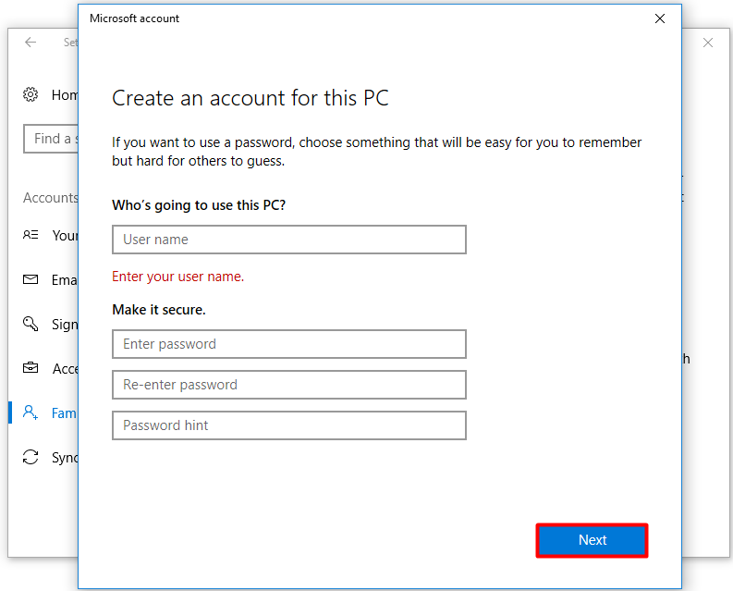733x591 pixels.
Task: Close the Microsoft account dialog
Action: [x=660, y=18]
